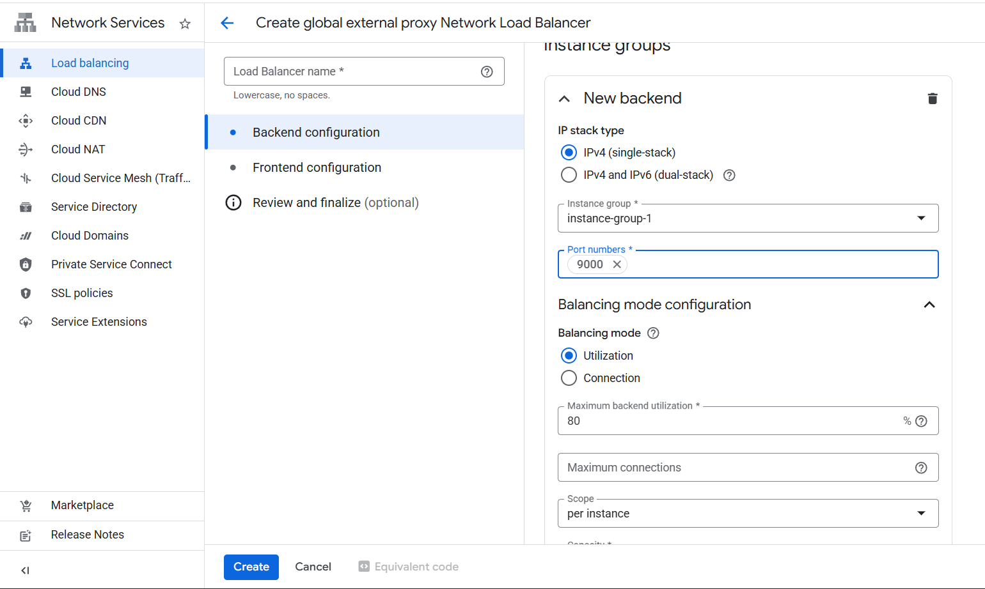985x589 pixels.
Task: Click the Maximum backend utilization field
Action: pos(729,421)
